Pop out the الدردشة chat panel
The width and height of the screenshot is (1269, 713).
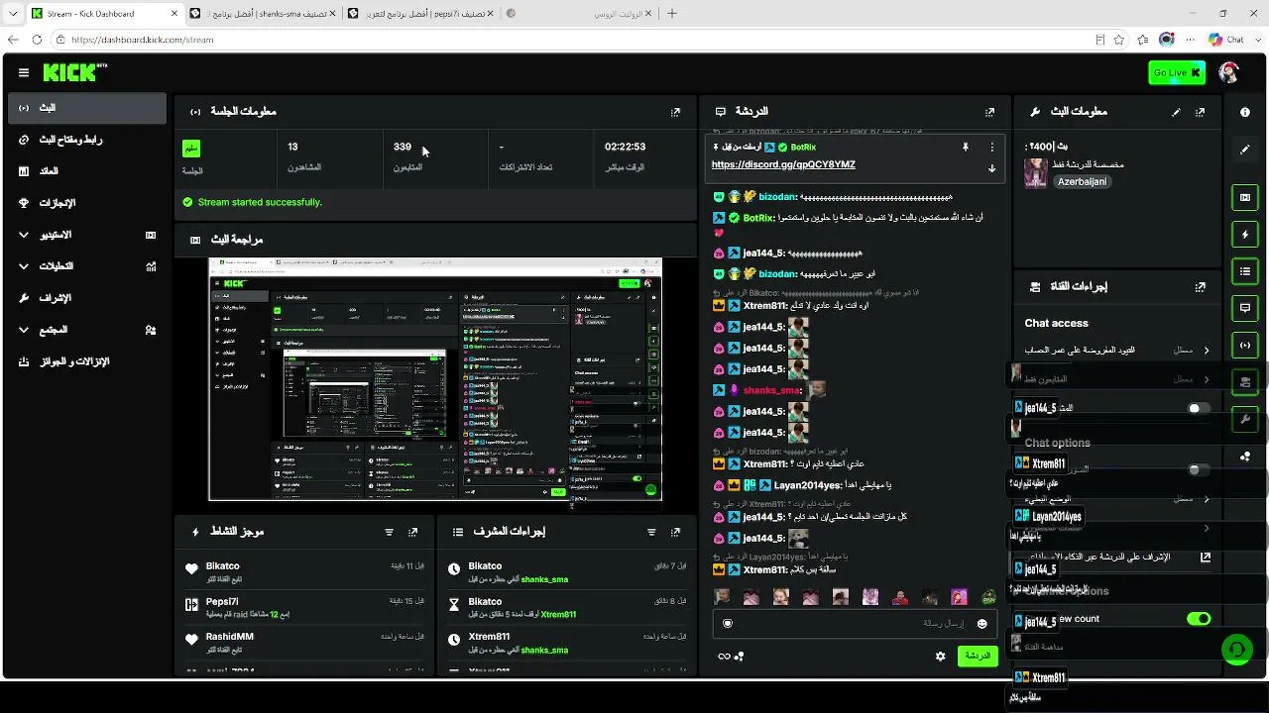989,112
